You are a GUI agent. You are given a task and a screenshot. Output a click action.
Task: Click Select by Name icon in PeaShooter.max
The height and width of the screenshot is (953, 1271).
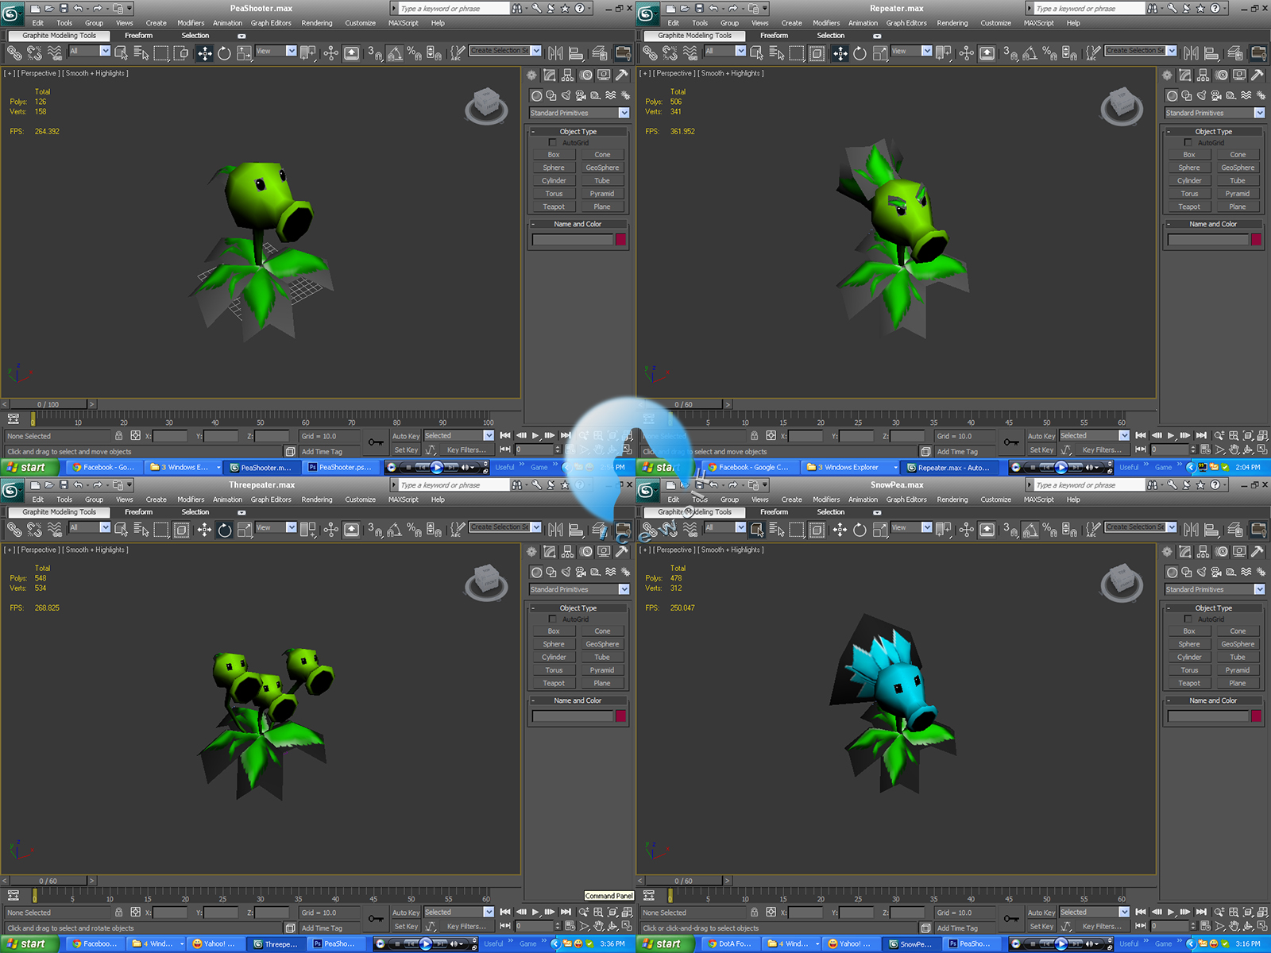(x=141, y=53)
